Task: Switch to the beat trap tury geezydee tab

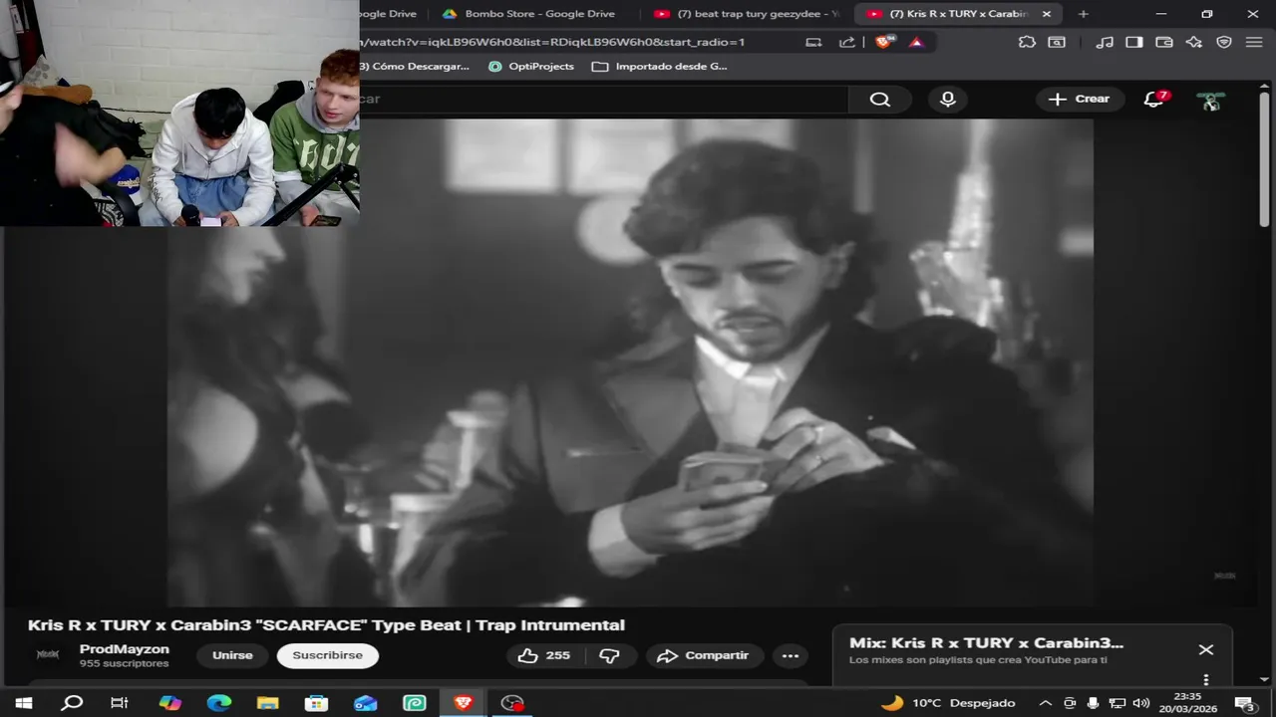Action: point(748,14)
